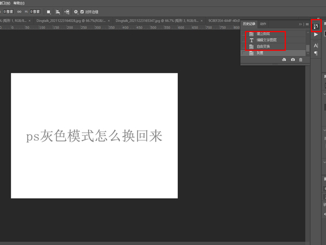The image size is (326, 245).
Task: Delete current history state with trash icon
Action: pos(300,60)
